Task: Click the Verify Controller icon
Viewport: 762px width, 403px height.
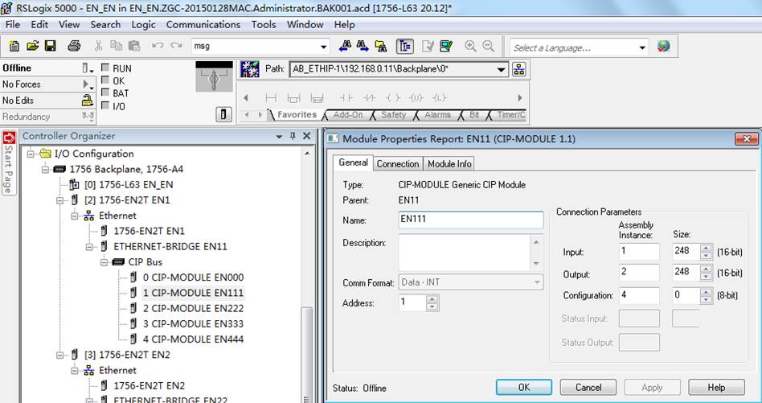Action: click(446, 46)
